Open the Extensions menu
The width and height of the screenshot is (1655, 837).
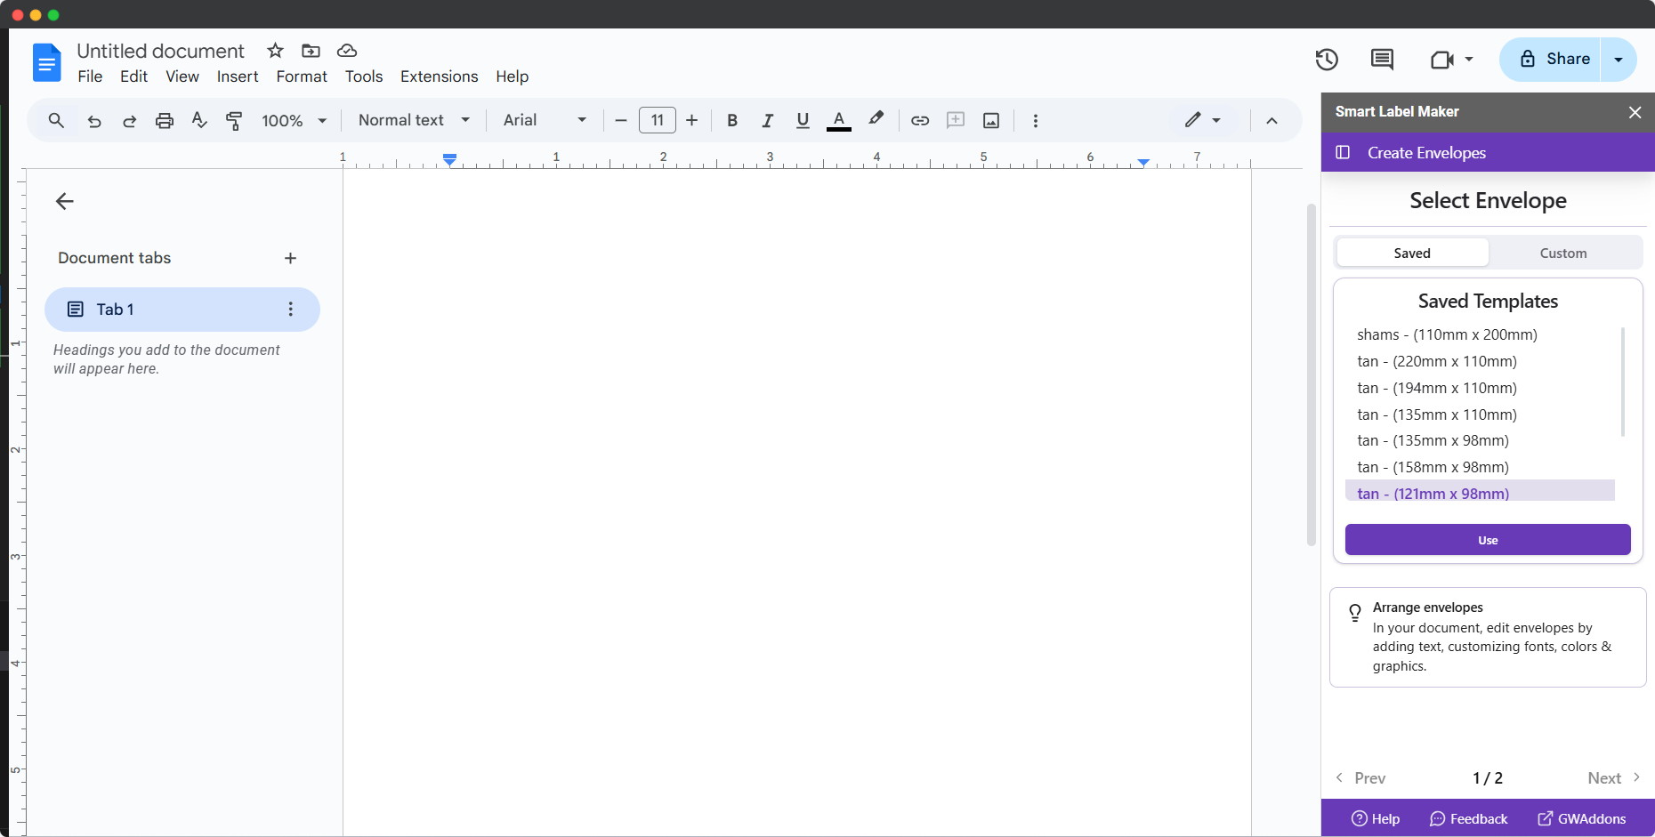(440, 76)
